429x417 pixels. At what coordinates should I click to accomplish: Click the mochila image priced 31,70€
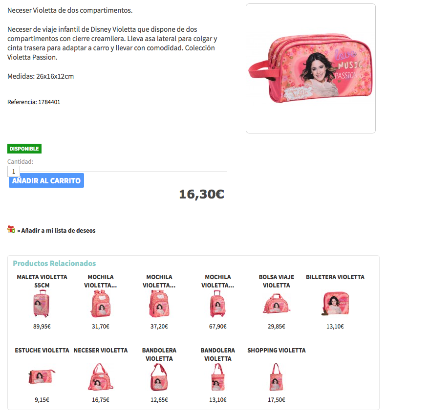point(101,304)
